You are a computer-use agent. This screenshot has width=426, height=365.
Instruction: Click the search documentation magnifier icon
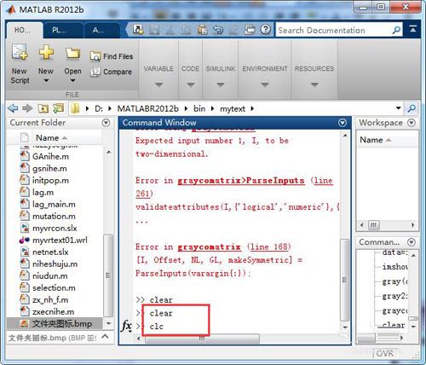click(x=396, y=30)
